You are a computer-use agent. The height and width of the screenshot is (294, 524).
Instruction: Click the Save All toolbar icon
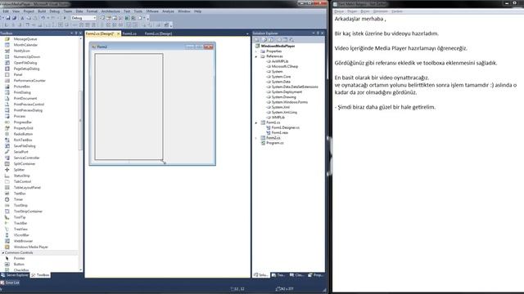(x=14, y=18)
